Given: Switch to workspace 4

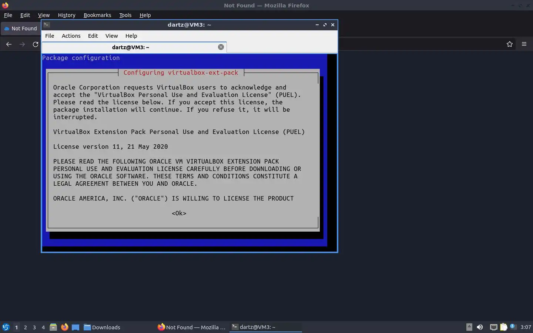Looking at the screenshot, I should [x=43, y=327].
